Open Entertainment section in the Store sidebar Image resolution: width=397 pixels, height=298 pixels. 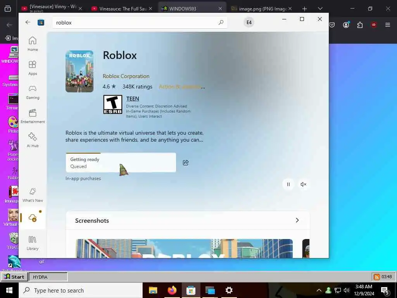[x=33, y=116]
